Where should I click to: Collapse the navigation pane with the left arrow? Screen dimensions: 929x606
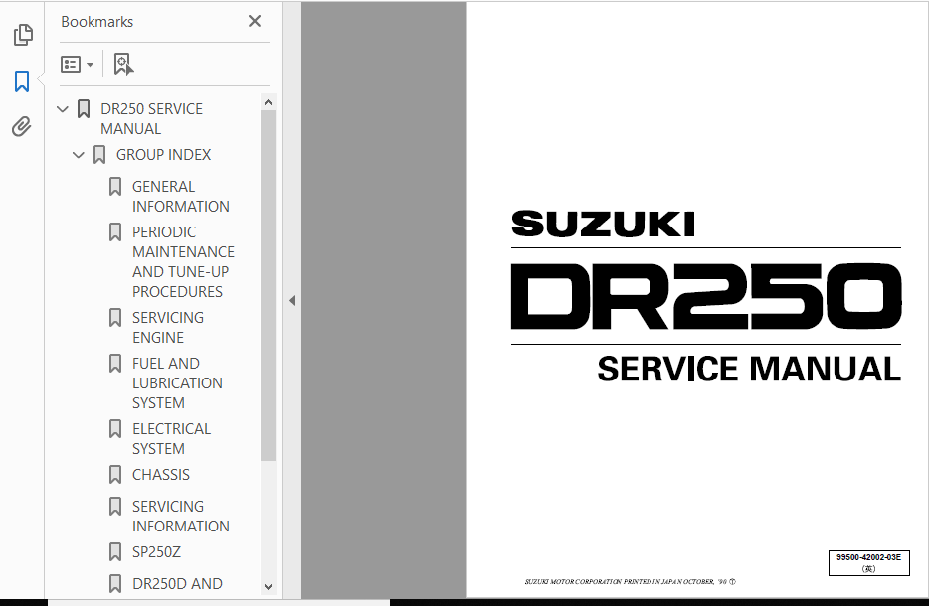pos(292,301)
